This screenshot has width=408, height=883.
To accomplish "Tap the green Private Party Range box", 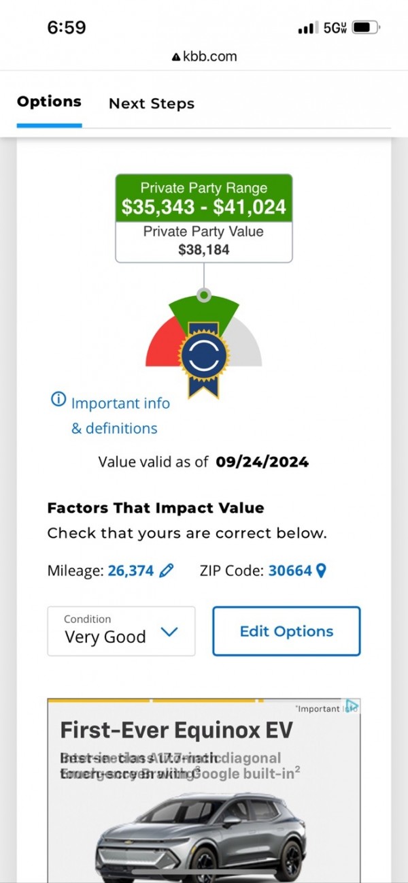I will coord(204,198).
